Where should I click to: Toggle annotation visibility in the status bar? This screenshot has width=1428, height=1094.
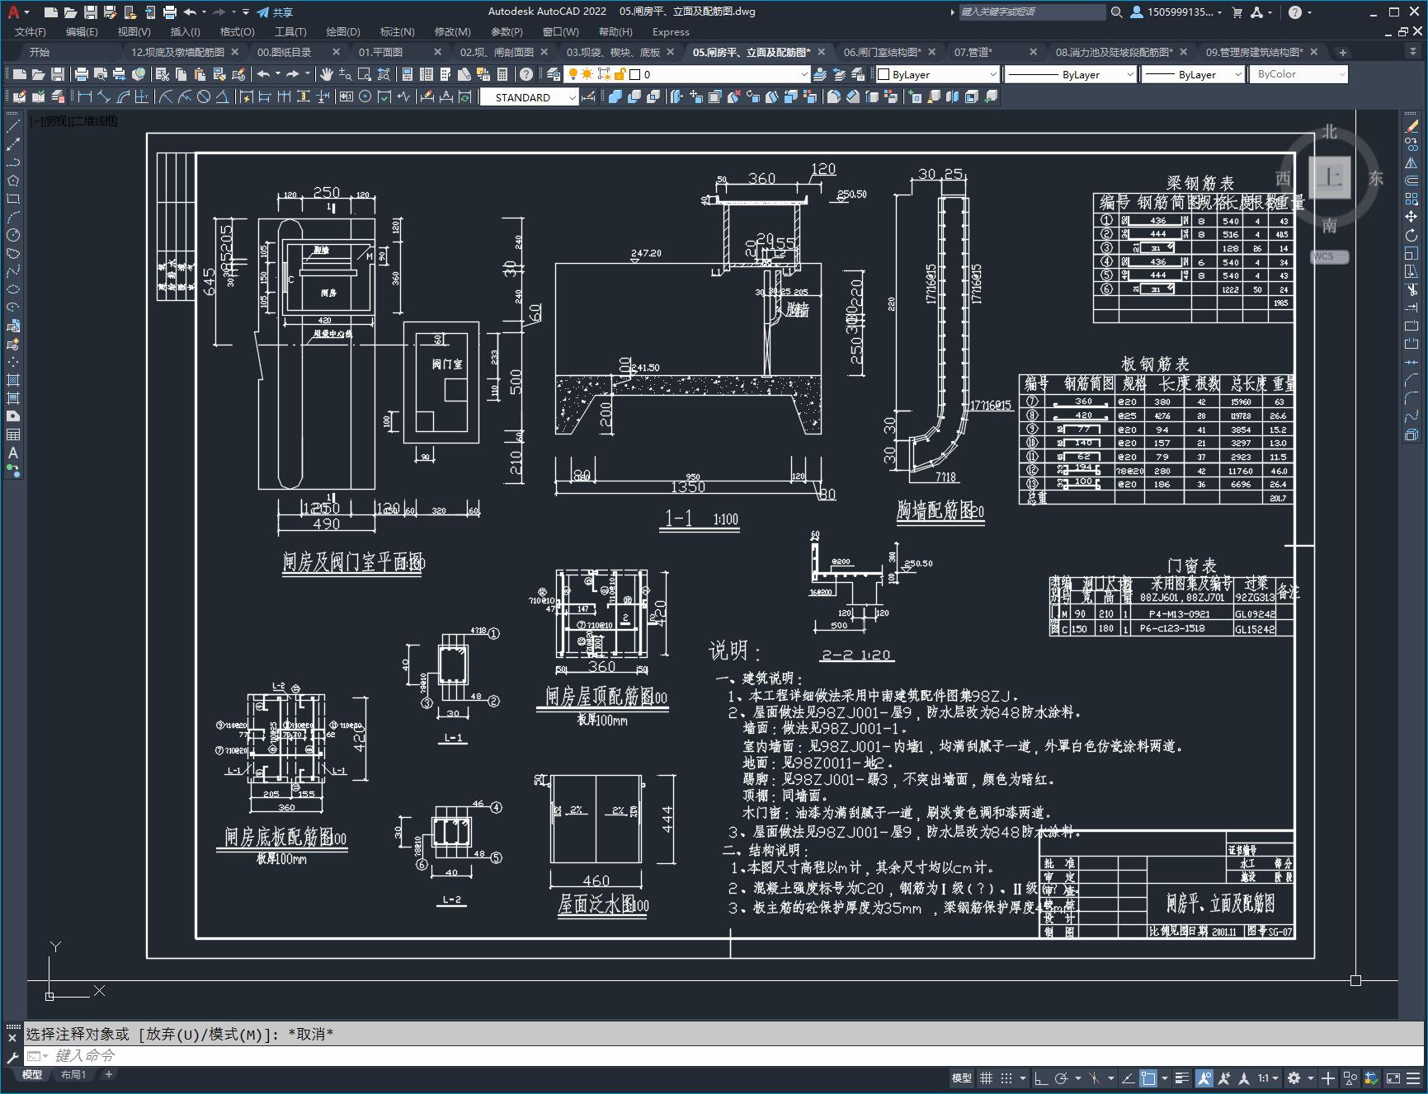coord(1204,1078)
